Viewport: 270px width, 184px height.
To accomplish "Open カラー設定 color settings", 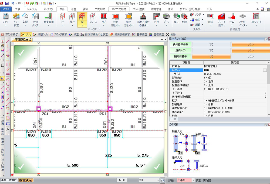I will tap(16, 17).
